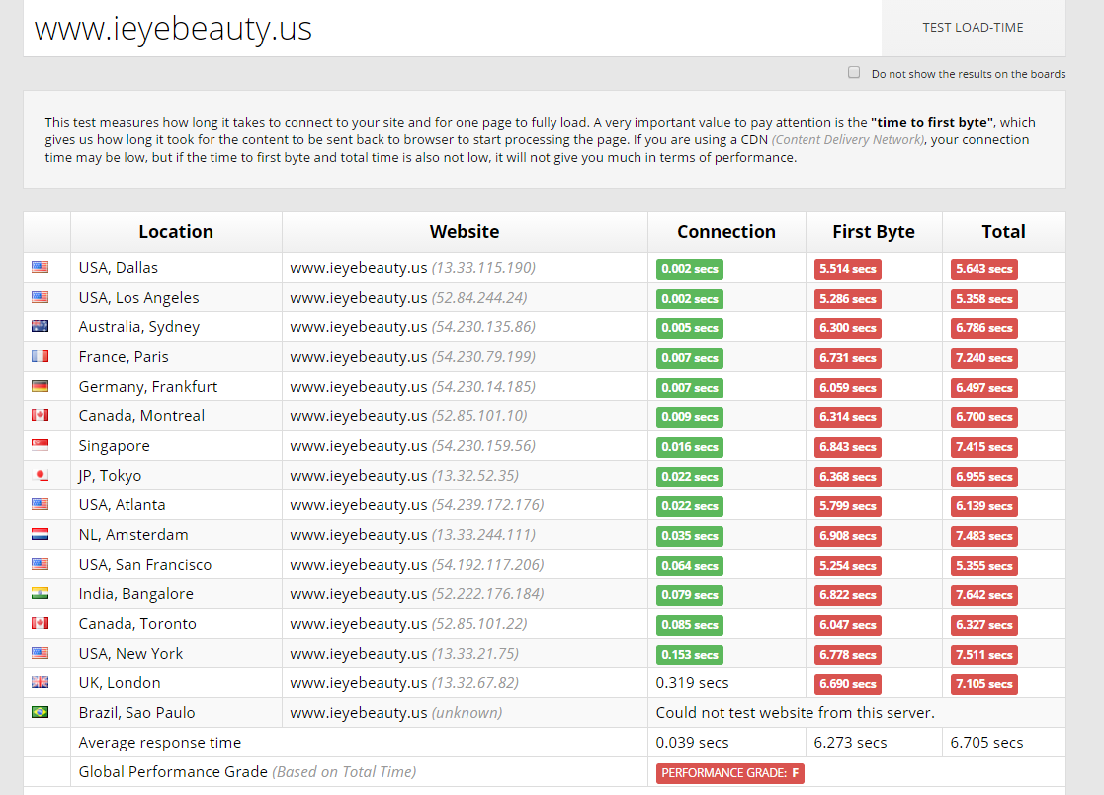Viewport: 1104px width, 795px height.
Task: Enable 'Do not show results on boards' checkbox
Action: 854,73
